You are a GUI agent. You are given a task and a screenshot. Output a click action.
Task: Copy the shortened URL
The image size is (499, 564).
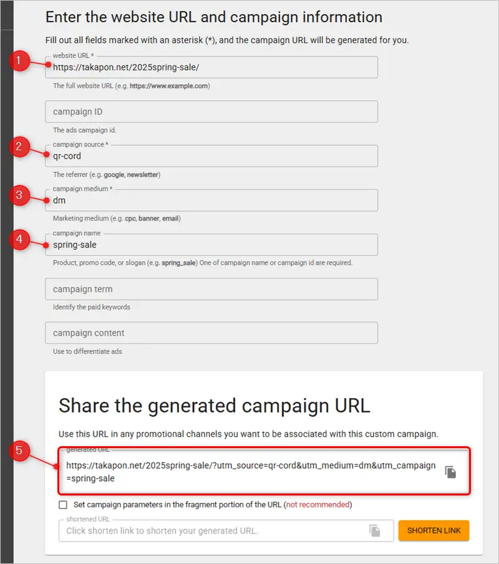[x=375, y=530]
